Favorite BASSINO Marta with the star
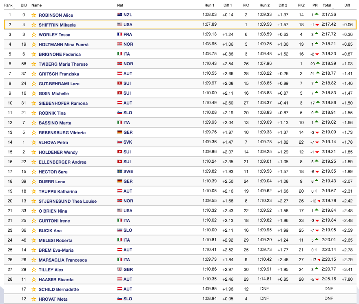 (x=34, y=123)
